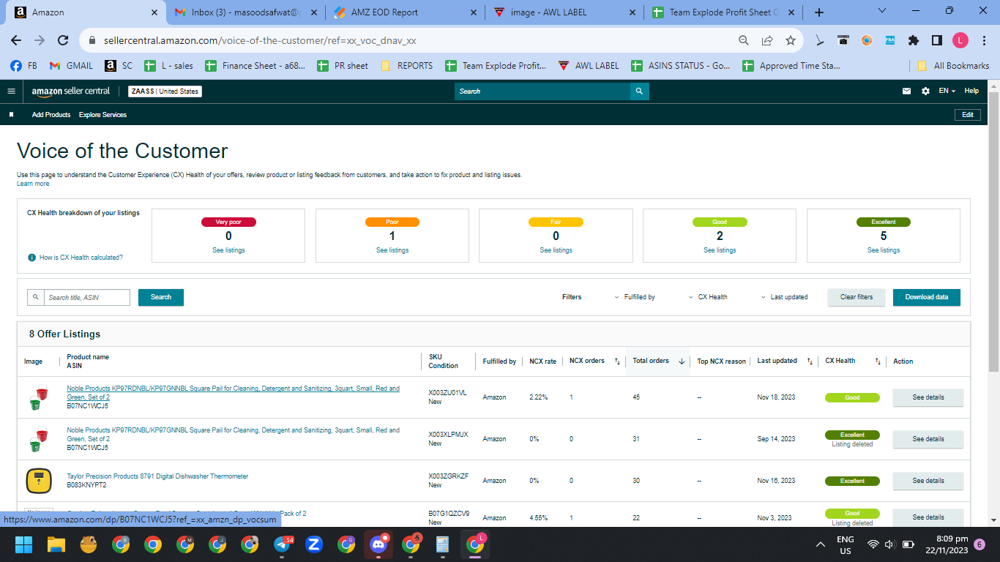Open the Calculator app on the taskbar

point(442,544)
